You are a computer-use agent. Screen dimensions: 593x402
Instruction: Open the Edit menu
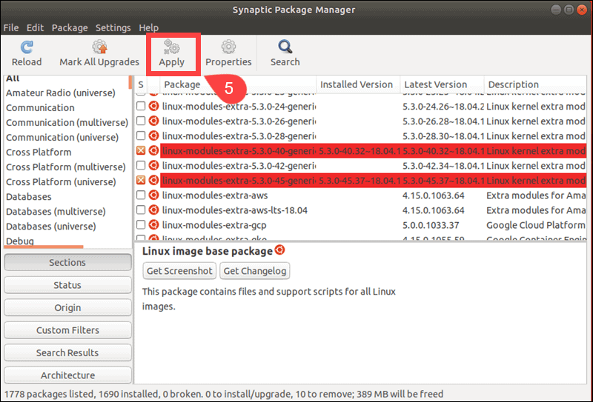click(x=35, y=28)
